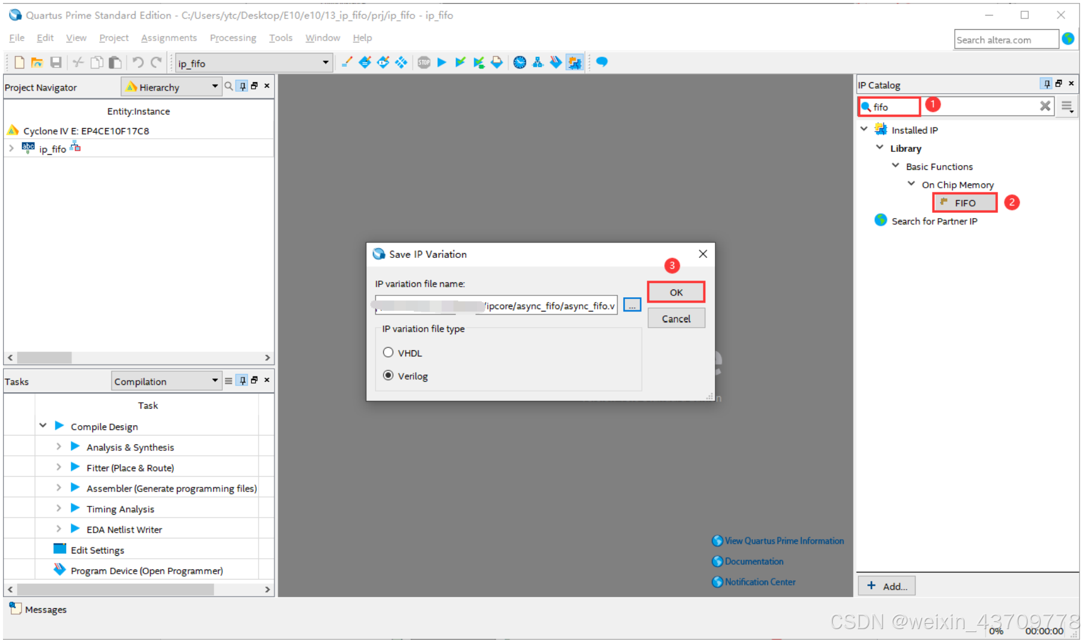Open the File menu
Viewport: 1083px width, 641px height.
pos(17,38)
